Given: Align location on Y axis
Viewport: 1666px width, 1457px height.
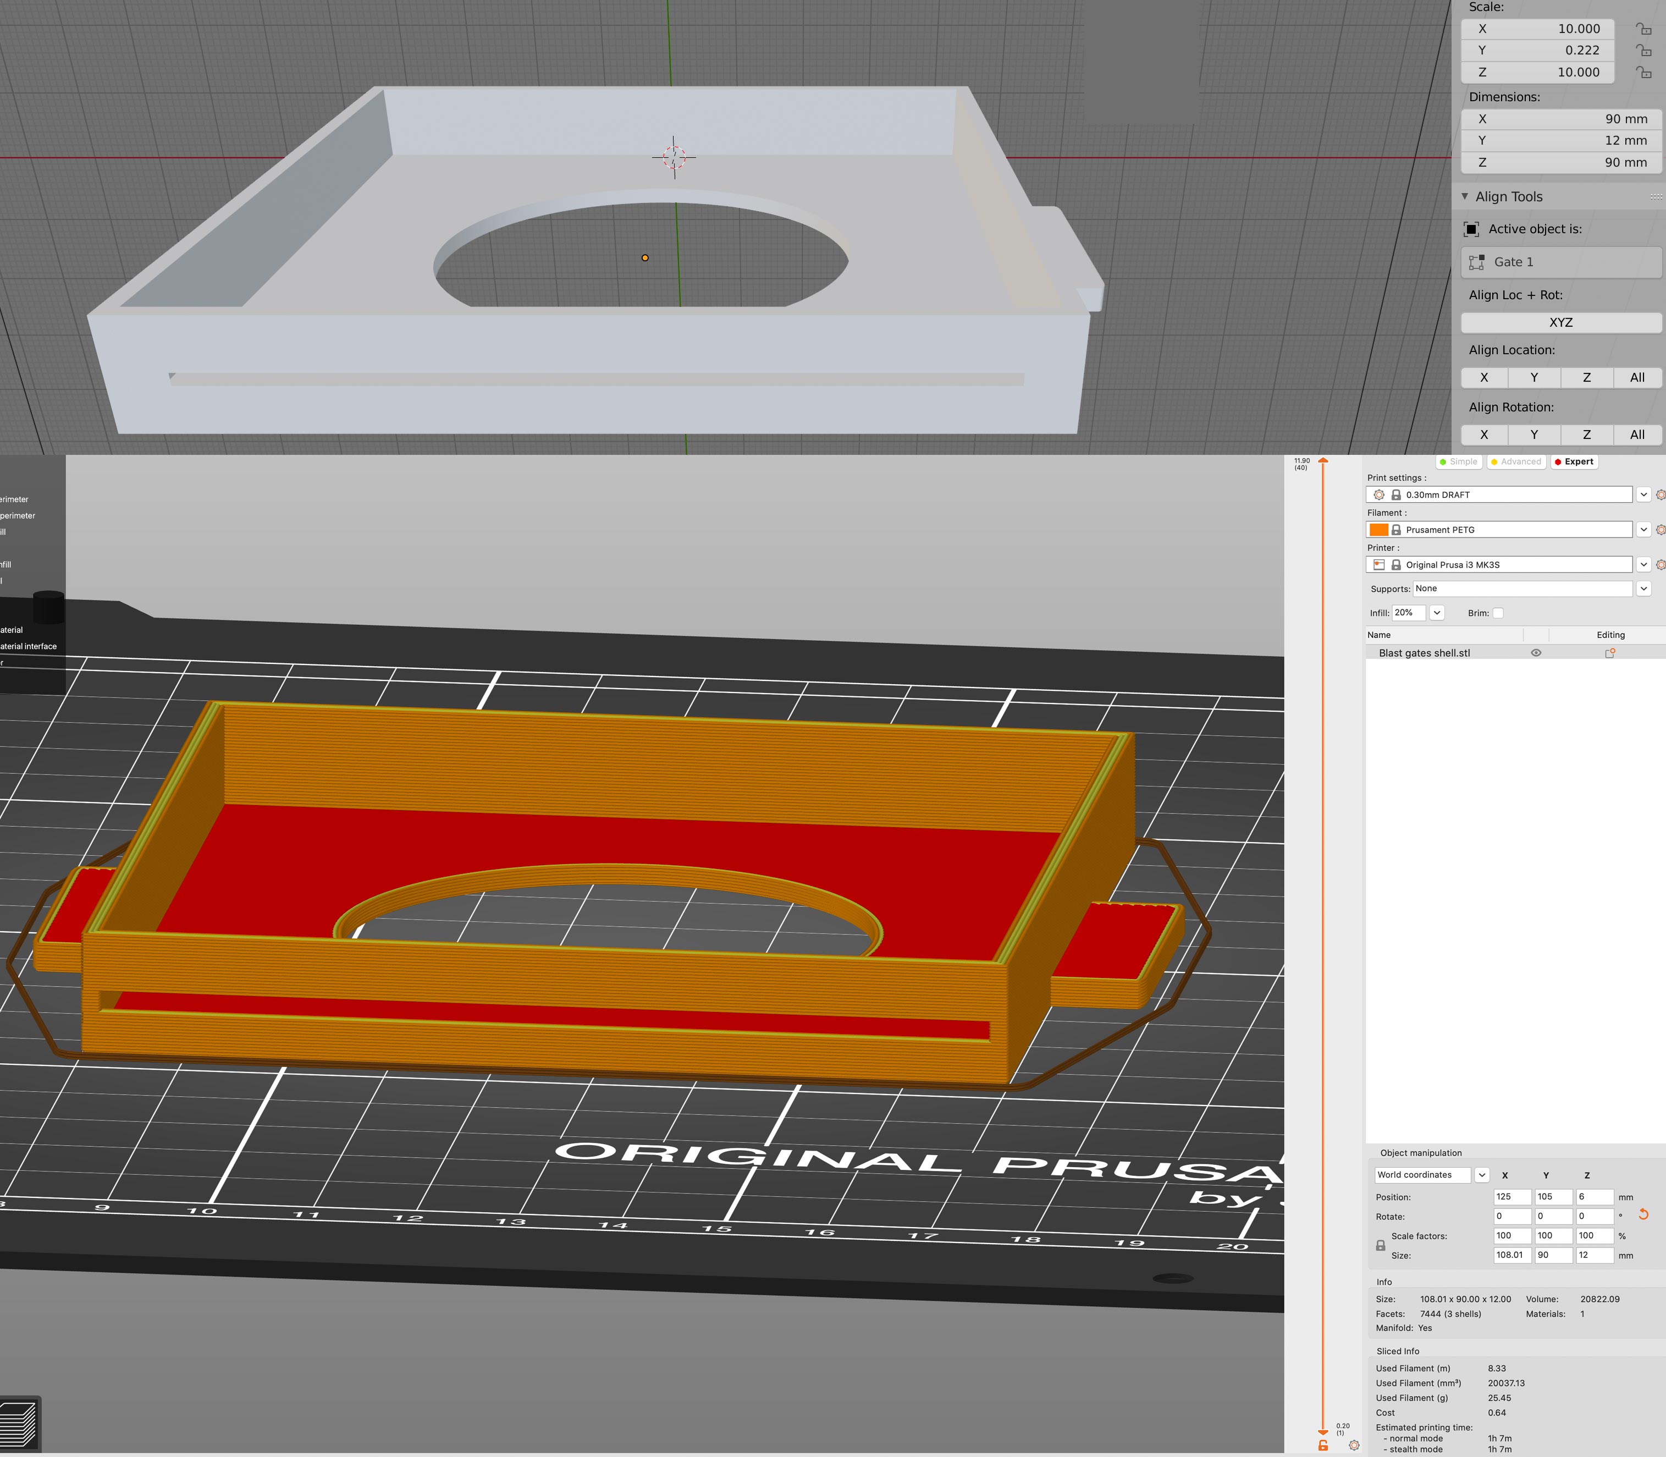Looking at the screenshot, I should [1535, 377].
